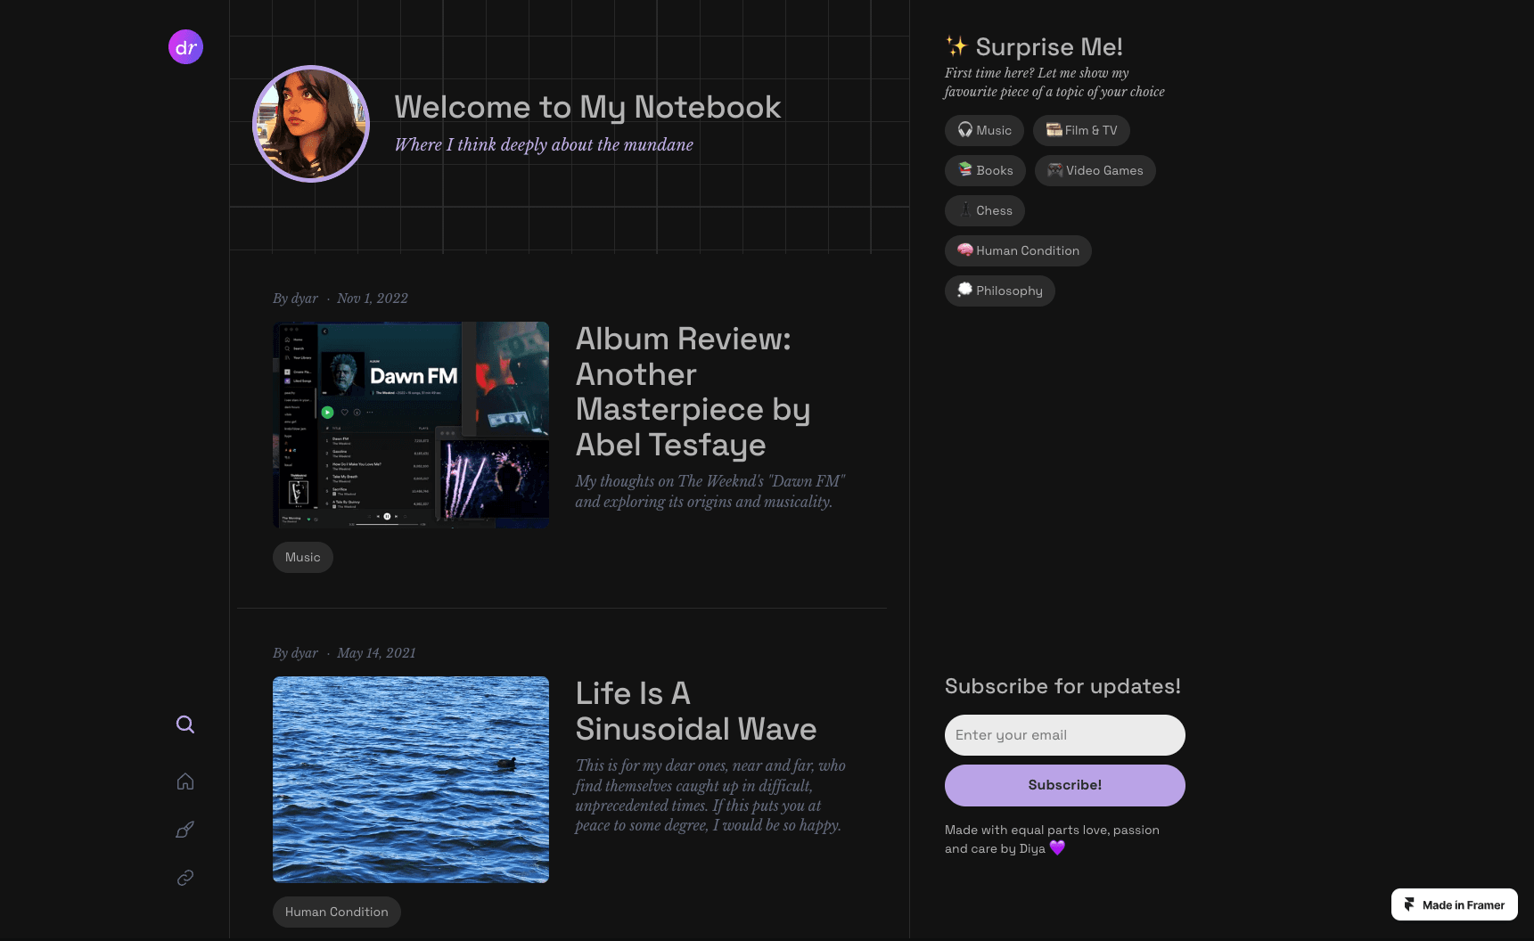
Task: Go home via sidebar house icon
Action: [x=185, y=781]
